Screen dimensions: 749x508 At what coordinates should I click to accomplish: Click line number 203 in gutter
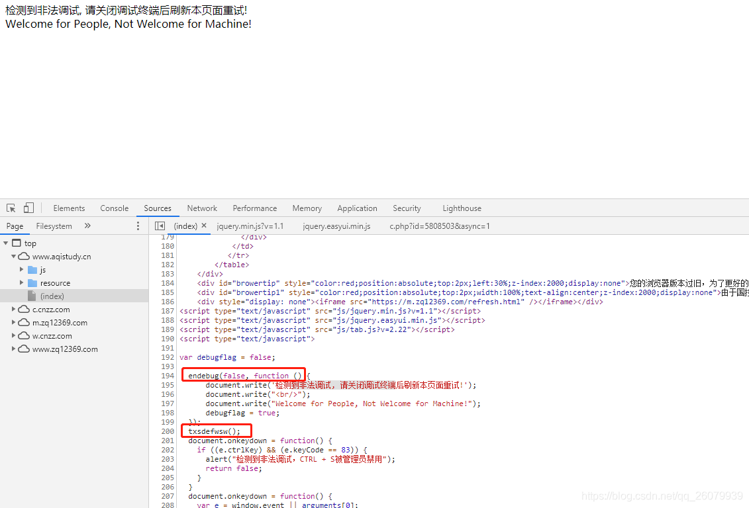click(168, 459)
